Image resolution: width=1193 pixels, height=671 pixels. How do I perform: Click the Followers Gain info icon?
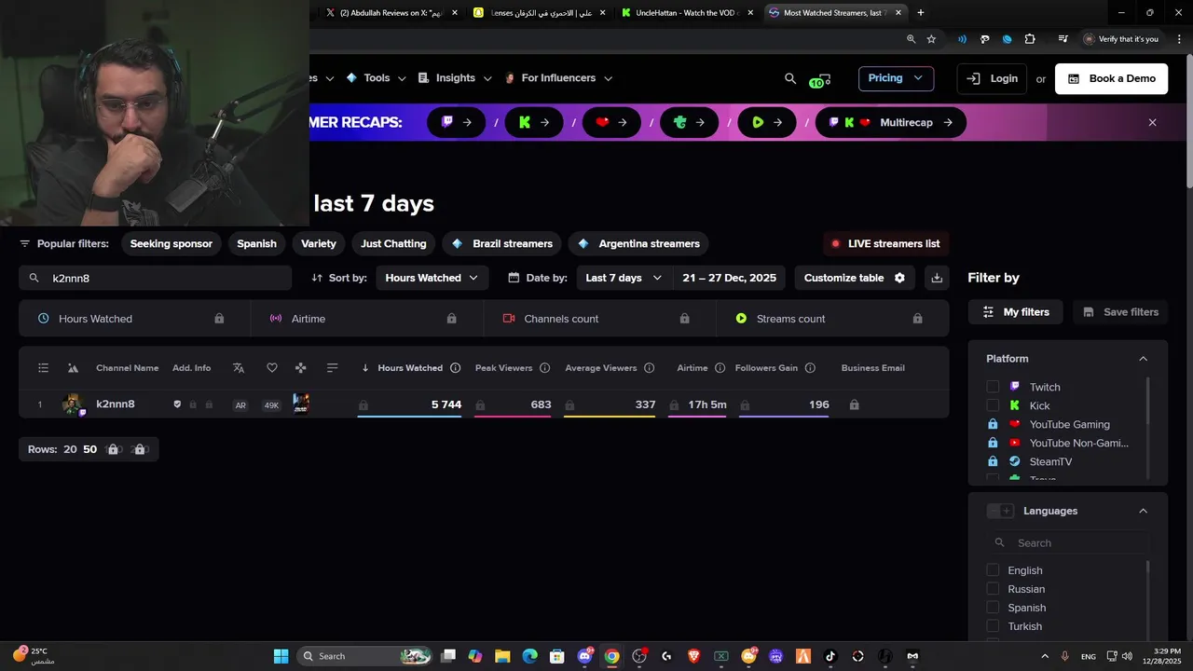(x=810, y=368)
